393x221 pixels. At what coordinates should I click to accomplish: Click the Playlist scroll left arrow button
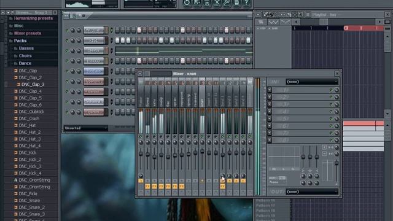coord(296,22)
